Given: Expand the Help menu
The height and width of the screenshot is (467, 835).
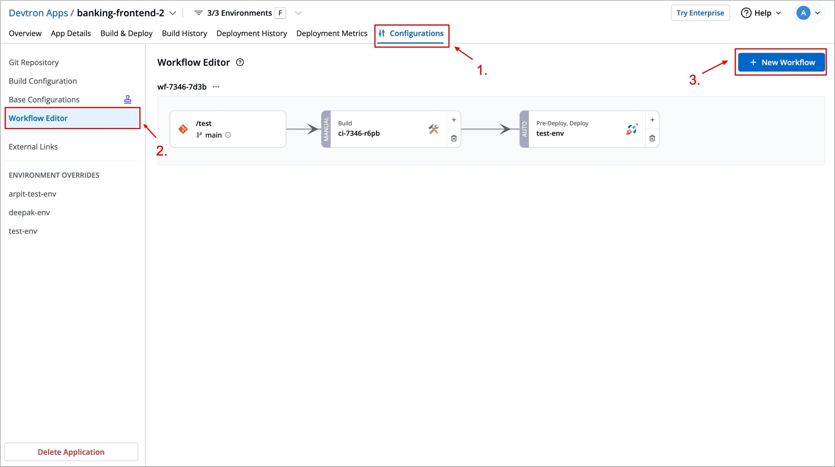Looking at the screenshot, I should [x=762, y=13].
